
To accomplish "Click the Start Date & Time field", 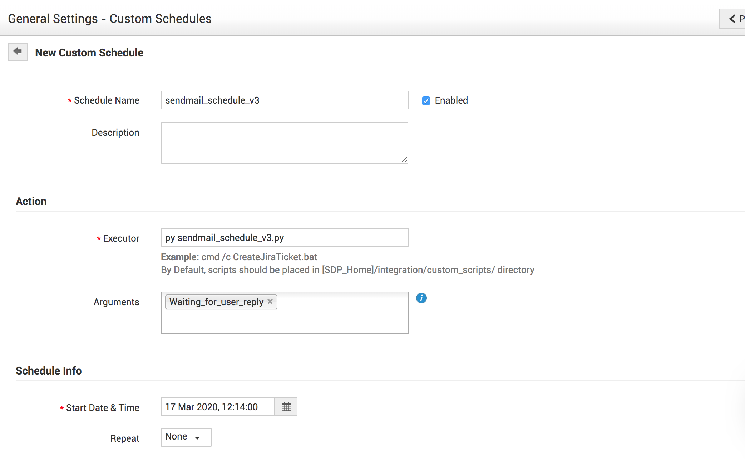I will pyautogui.click(x=217, y=407).
